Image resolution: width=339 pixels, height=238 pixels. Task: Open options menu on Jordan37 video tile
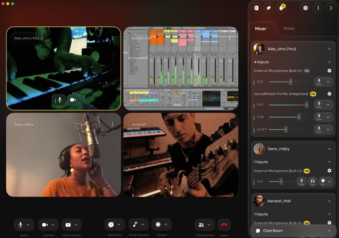[229, 124]
